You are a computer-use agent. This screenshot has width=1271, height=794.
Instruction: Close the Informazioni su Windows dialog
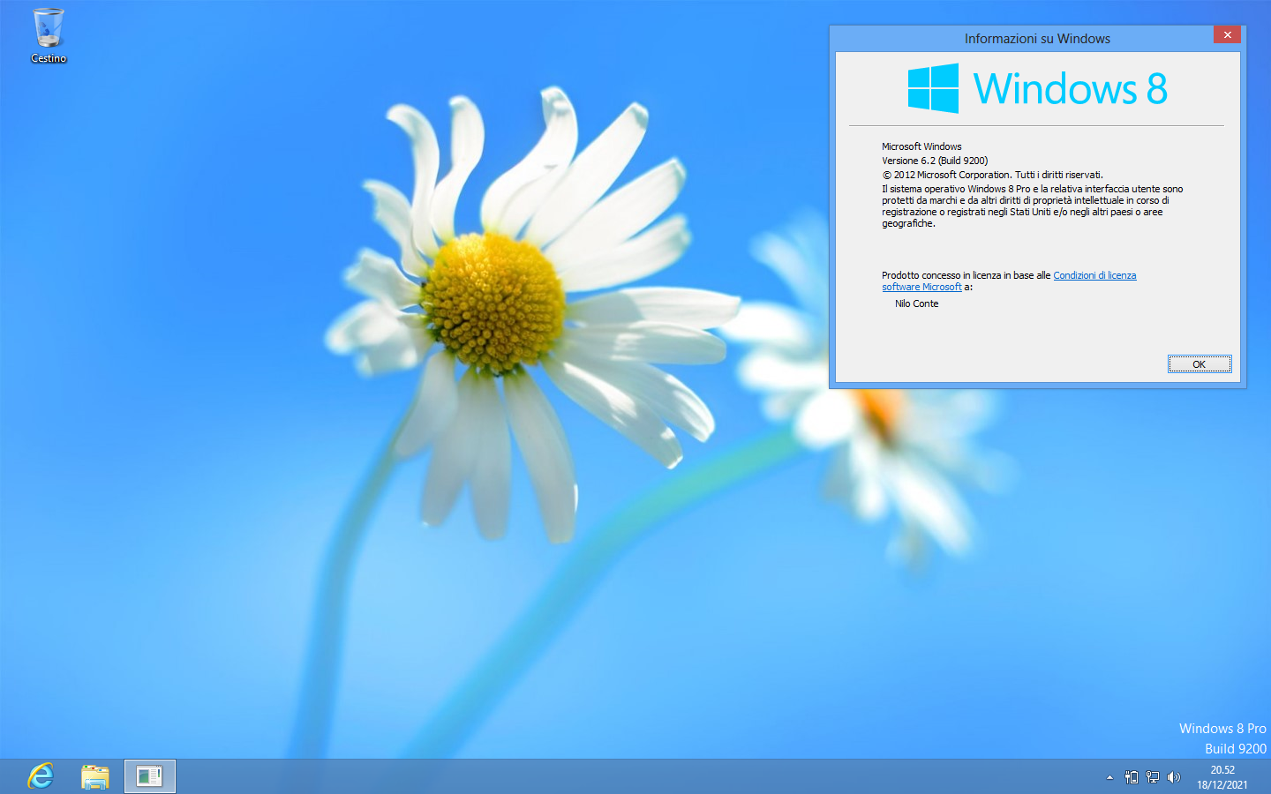pos(1227,34)
